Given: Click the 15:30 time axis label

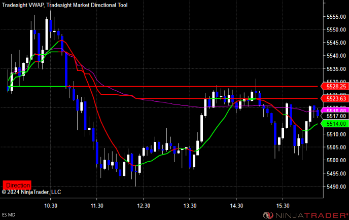Looking at the screenshot, I should click(283, 206).
